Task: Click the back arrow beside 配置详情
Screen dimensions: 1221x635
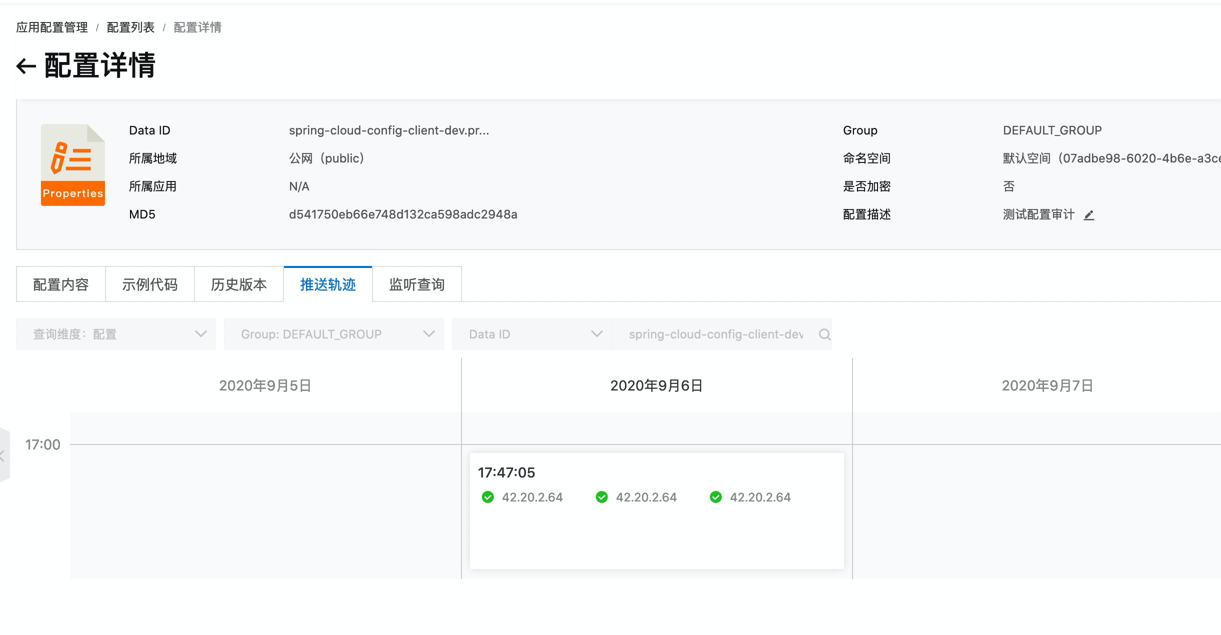Action: point(26,66)
